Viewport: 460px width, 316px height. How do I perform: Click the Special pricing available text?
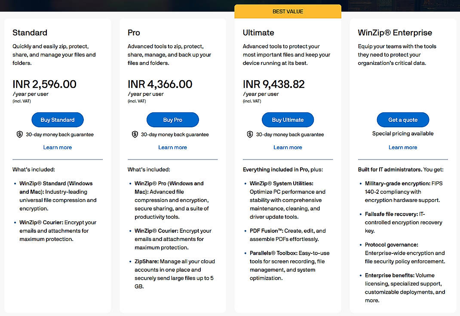pyautogui.click(x=403, y=133)
